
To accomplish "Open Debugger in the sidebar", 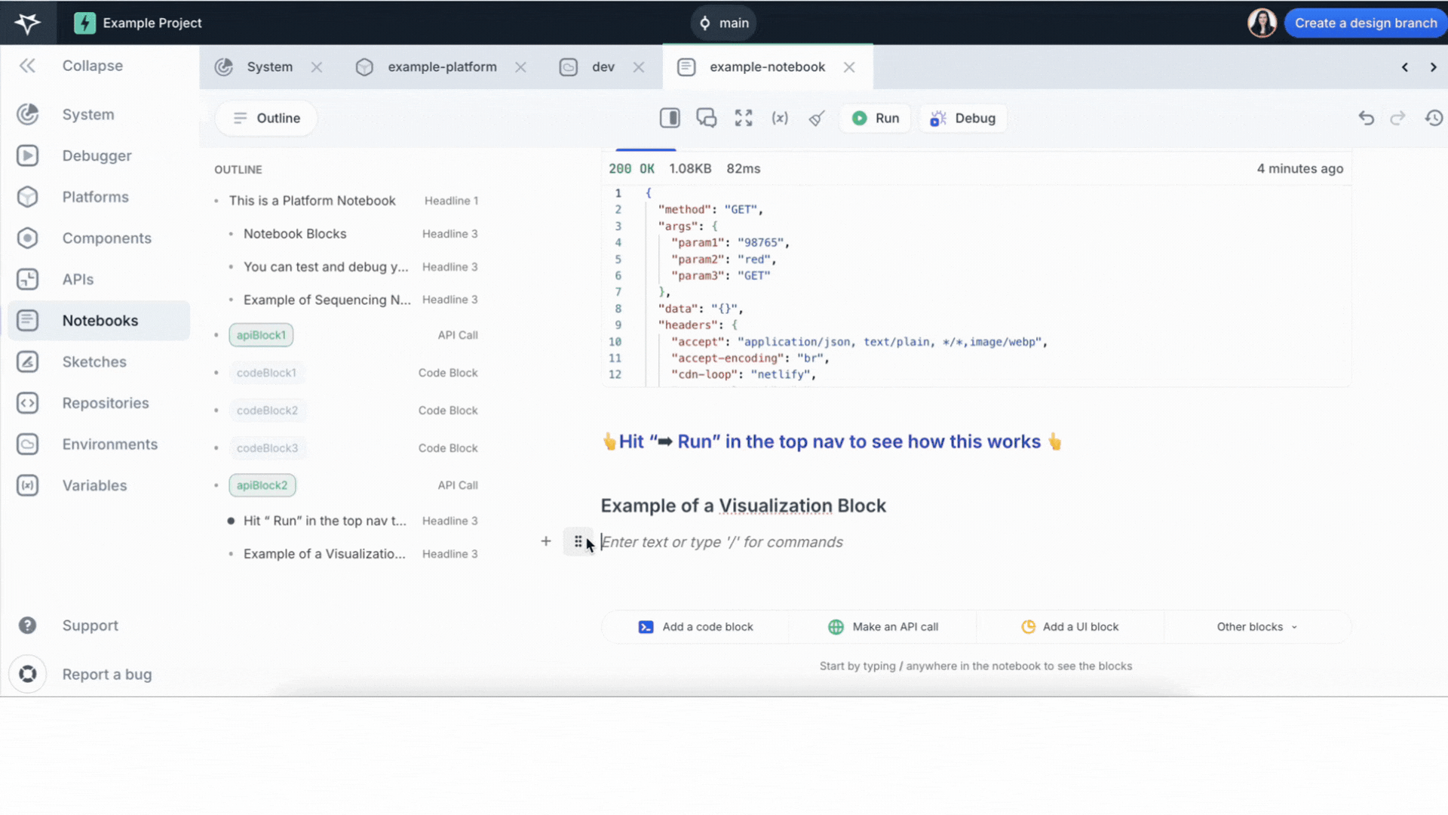I will point(97,155).
